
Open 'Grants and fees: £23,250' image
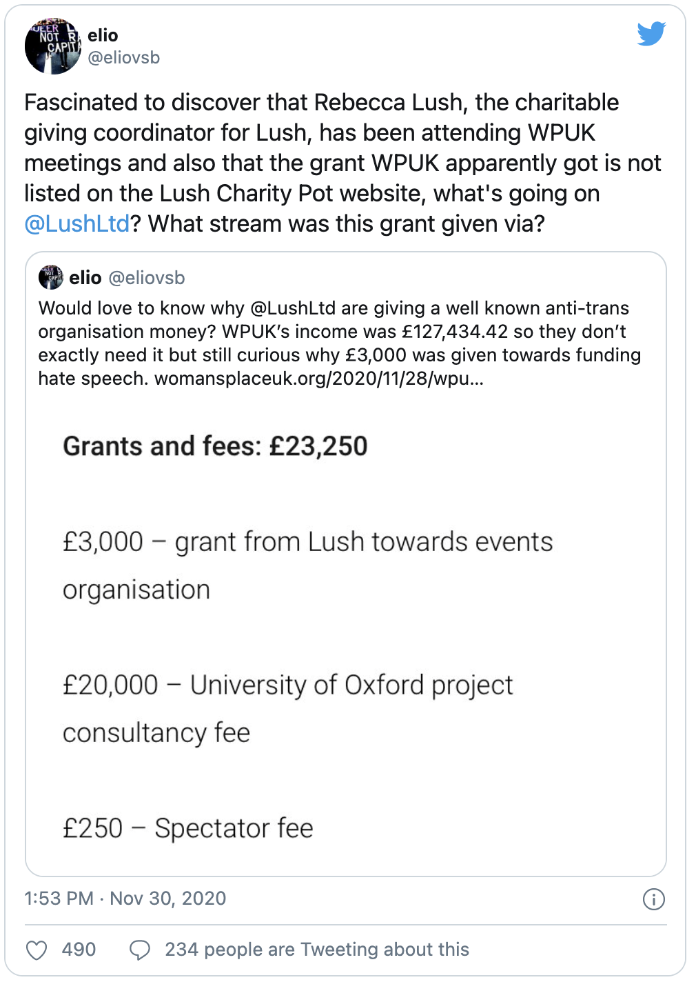click(215, 446)
